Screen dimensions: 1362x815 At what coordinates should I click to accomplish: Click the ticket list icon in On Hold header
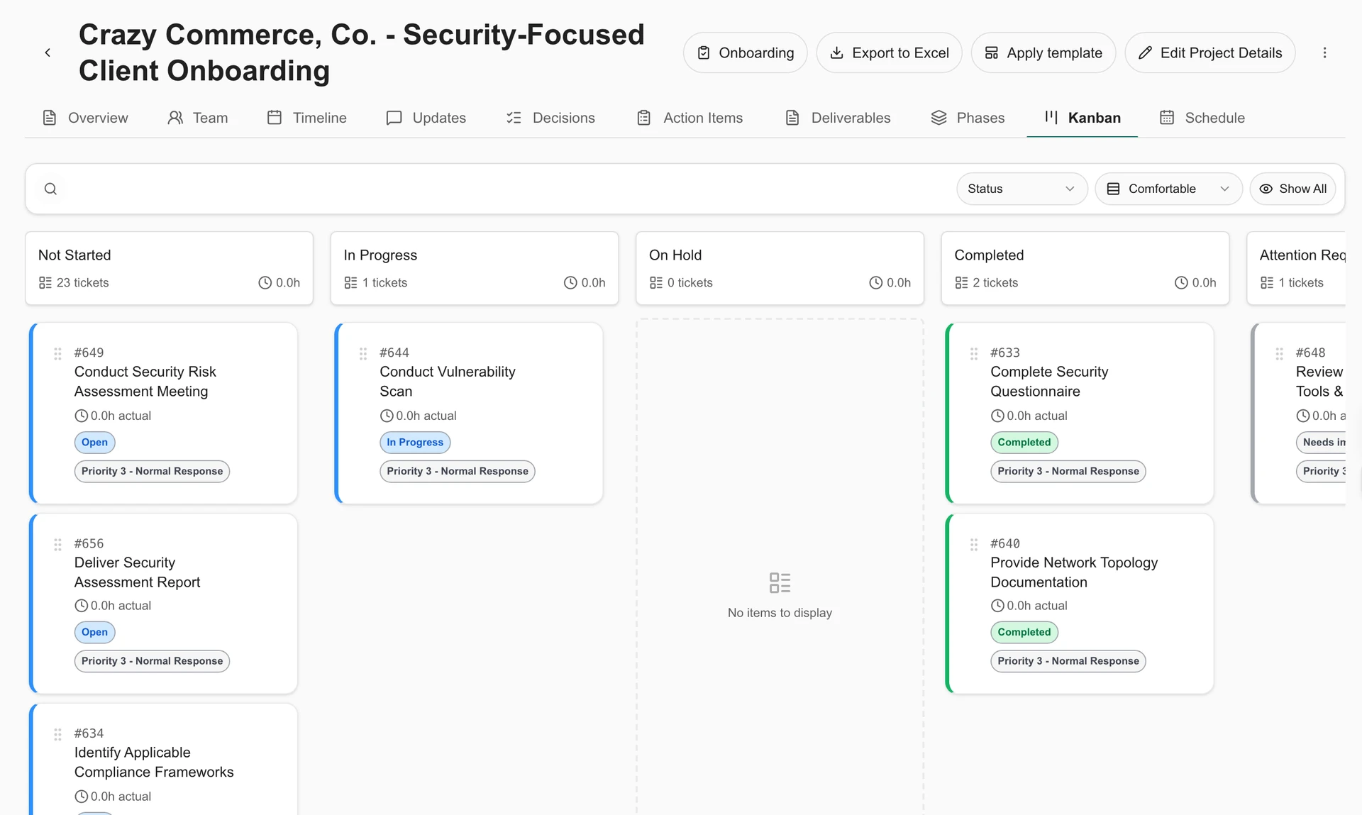pyautogui.click(x=656, y=282)
